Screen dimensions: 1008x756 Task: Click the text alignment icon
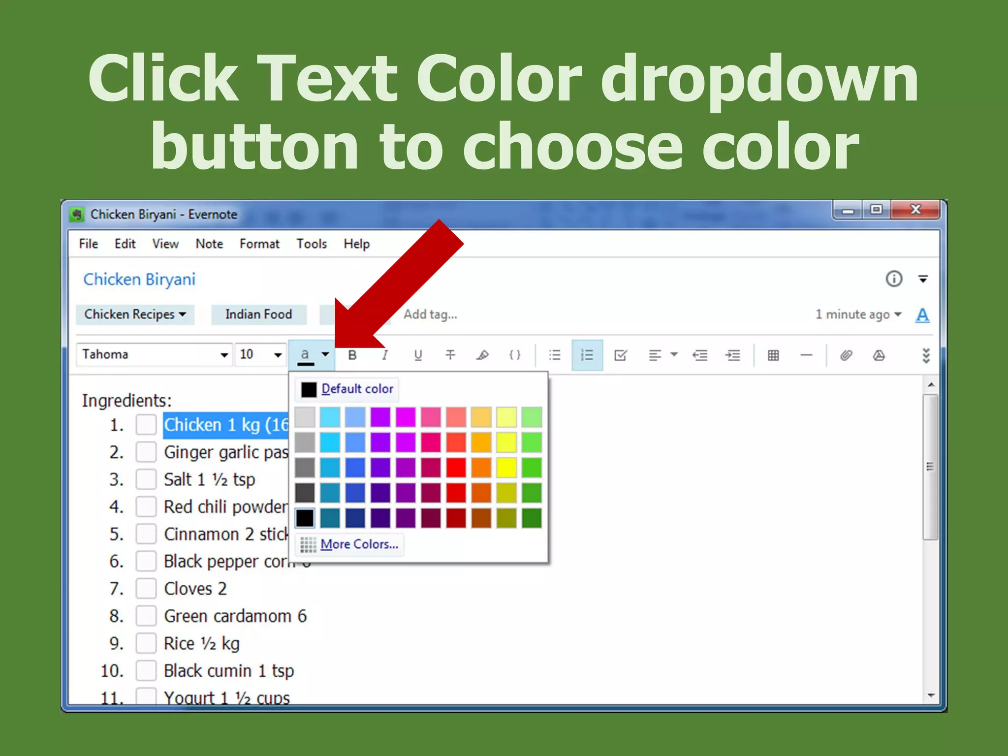(x=655, y=355)
